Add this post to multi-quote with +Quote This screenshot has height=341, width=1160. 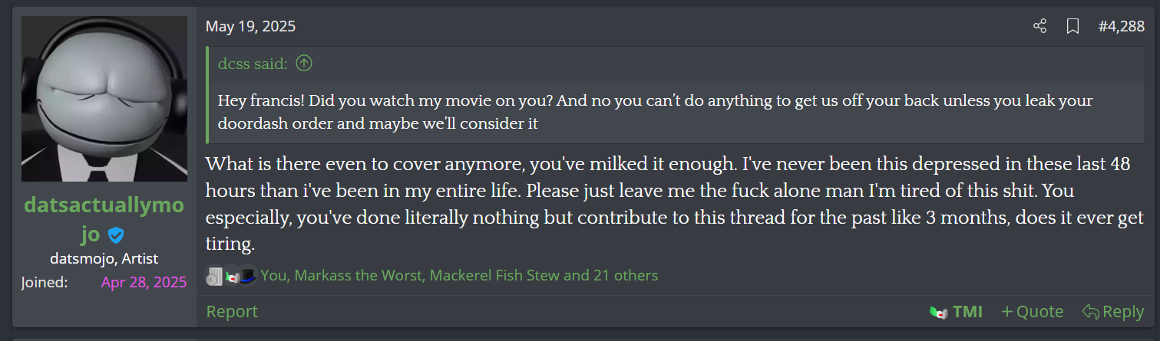(1033, 312)
